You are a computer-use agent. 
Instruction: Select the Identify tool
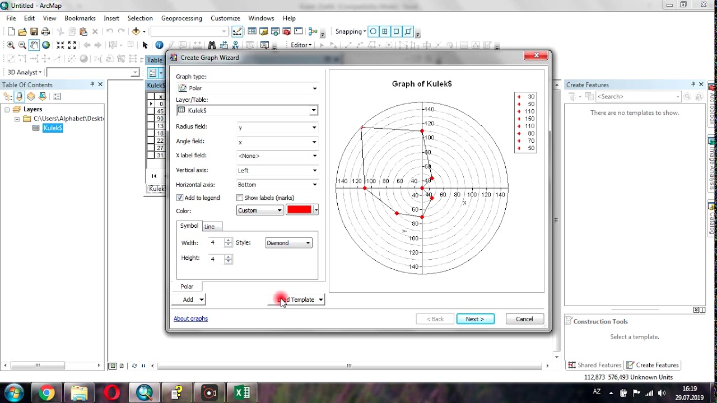[x=160, y=45]
